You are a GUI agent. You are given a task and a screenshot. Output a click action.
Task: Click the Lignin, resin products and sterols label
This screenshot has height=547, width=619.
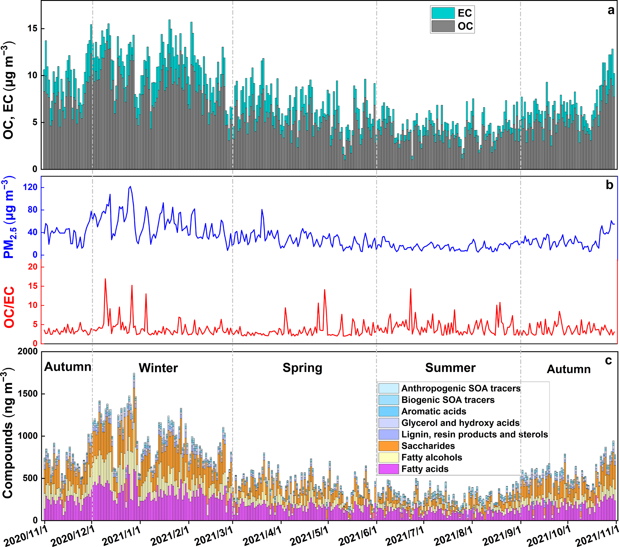pos(475,434)
